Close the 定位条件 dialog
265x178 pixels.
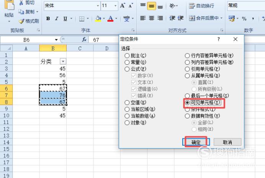pos(235,39)
